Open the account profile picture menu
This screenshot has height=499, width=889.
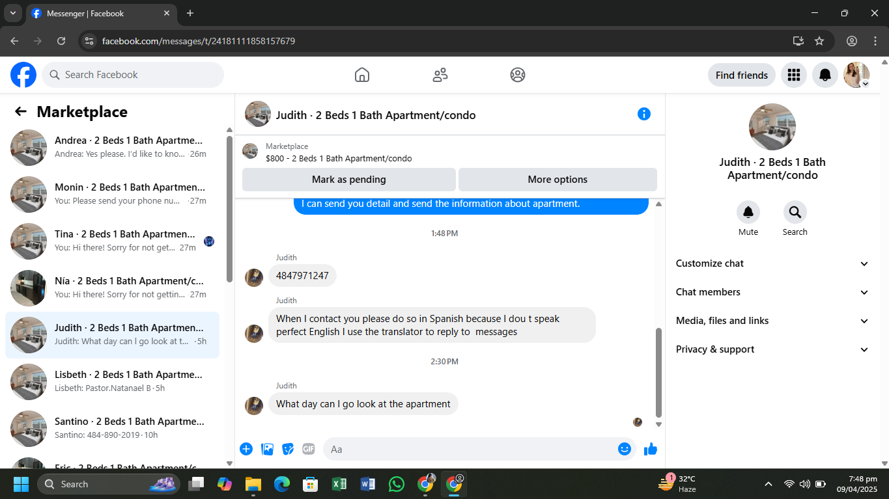click(856, 75)
